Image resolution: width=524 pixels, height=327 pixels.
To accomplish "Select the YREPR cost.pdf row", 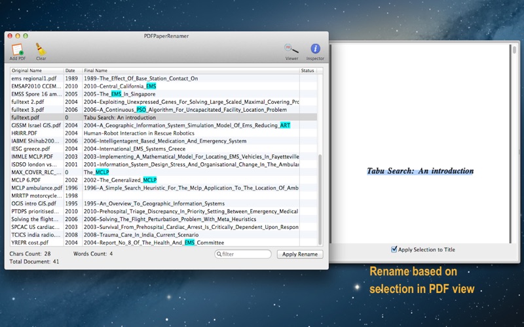I will click(29, 243).
